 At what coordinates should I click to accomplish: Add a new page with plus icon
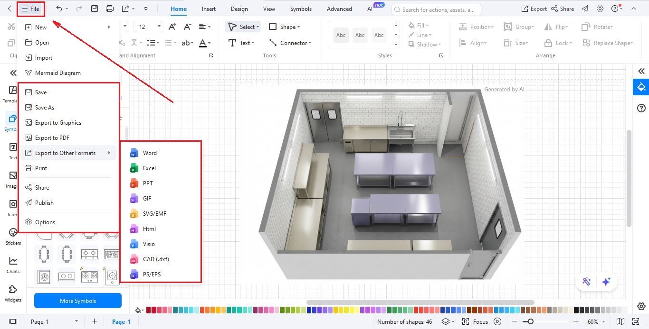(x=94, y=321)
